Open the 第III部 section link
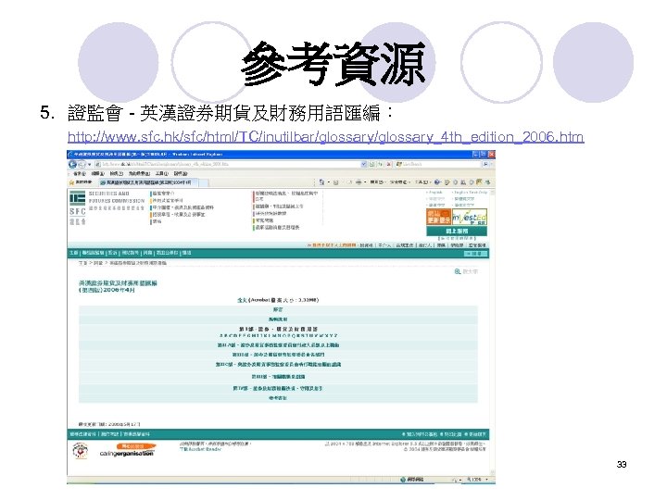The height and width of the screenshot is (500, 667). (x=278, y=377)
